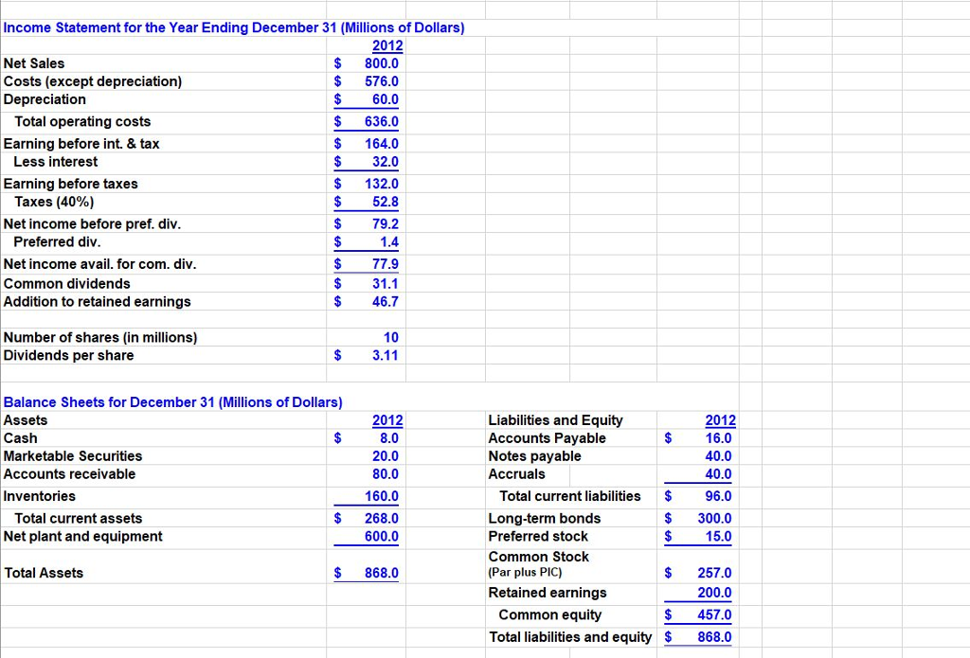Screen dimensions: 970x658
Task: Select the dividends per share 3.11
Action: (x=385, y=355)
